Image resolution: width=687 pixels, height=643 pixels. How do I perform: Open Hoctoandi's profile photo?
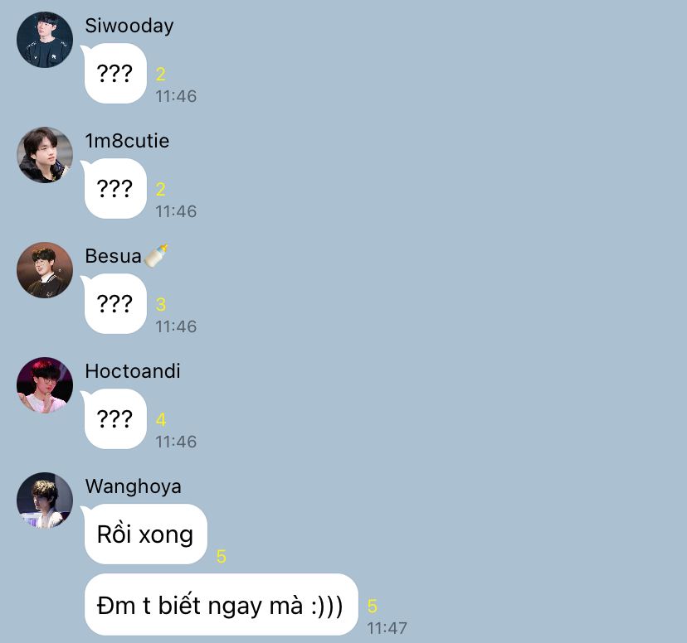pyautogui.click(x=45, y=385)
